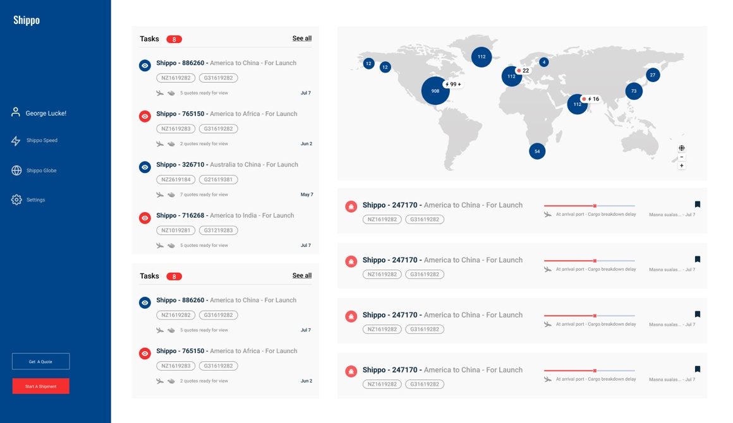Click the Shippo Speed lightning icon

(x=16, y=141)
